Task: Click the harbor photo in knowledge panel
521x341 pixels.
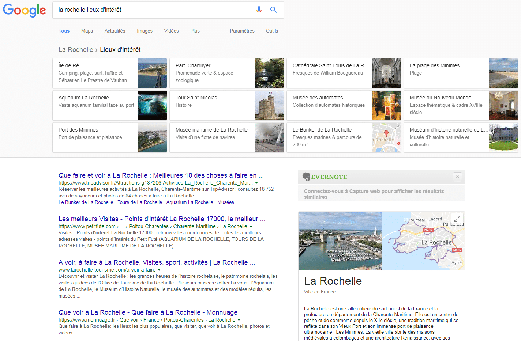Action: pos(340,241)
